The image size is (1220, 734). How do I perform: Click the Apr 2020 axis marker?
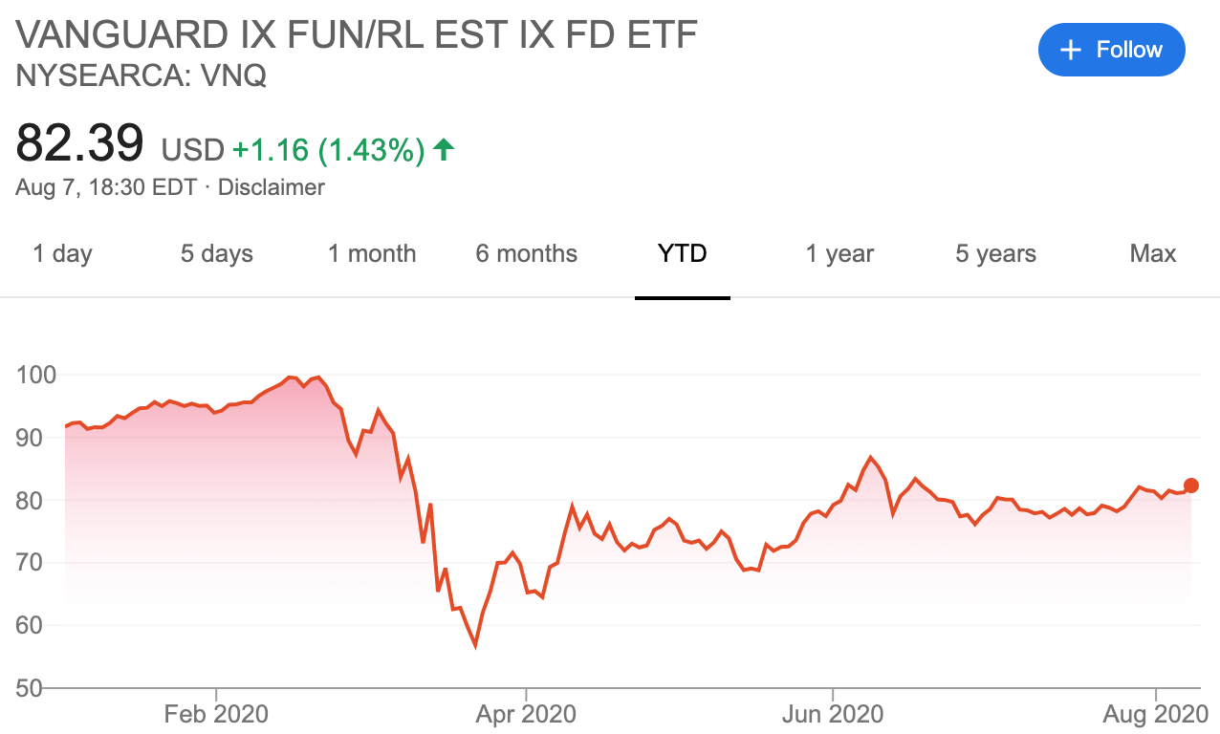pyautogui.click(x=525, y=714)
